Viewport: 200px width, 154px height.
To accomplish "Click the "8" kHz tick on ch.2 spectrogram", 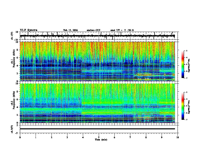I will pos(17,92).
